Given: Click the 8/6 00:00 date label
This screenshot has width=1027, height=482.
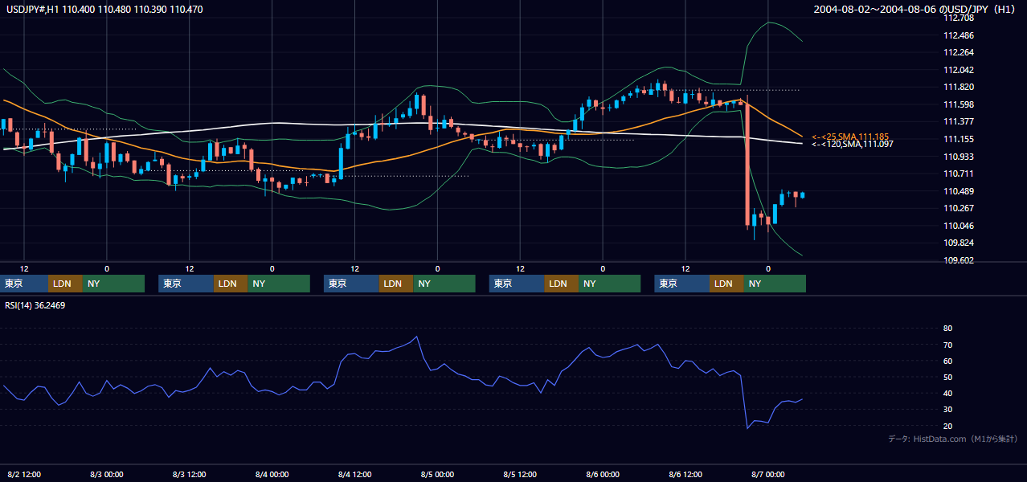Looking at the screenshot, I should click(x=604, y=475).
